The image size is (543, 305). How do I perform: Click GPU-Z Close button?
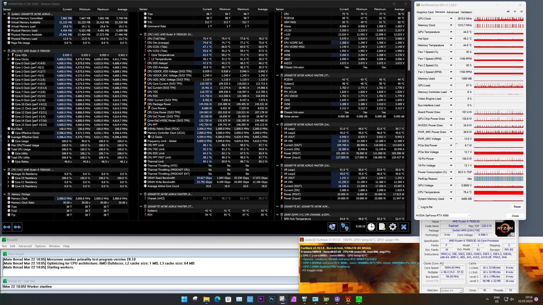515,216
